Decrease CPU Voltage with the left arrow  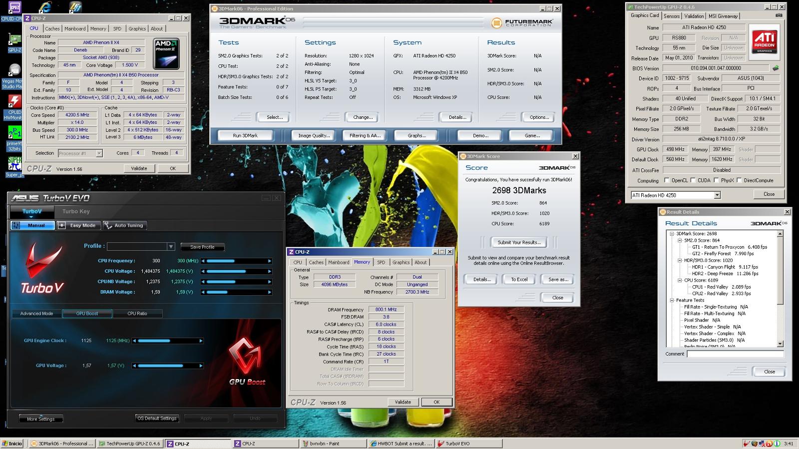coord(203,271)
